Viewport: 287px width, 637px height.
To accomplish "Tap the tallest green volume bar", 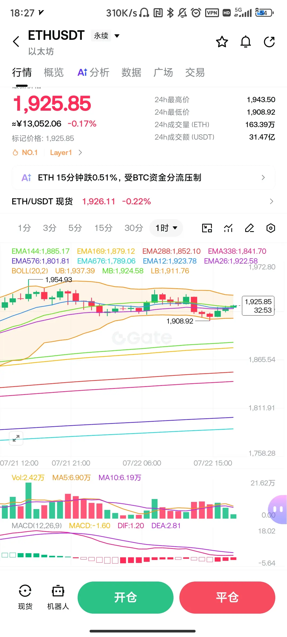I will click(28, 501).
